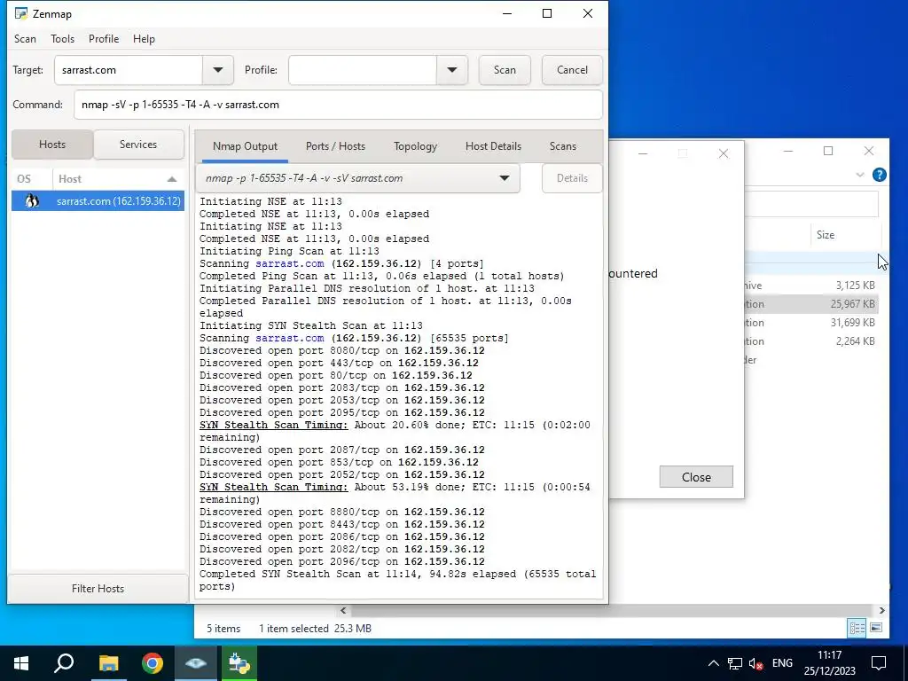Open File Explorer from the taskbar

[x=108, y=663]
